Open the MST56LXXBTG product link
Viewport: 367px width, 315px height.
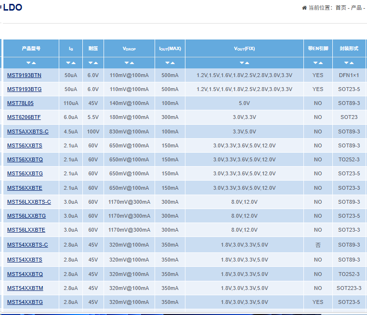26,216
